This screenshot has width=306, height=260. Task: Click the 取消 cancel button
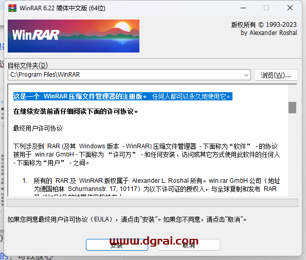[x=189, y=245]
